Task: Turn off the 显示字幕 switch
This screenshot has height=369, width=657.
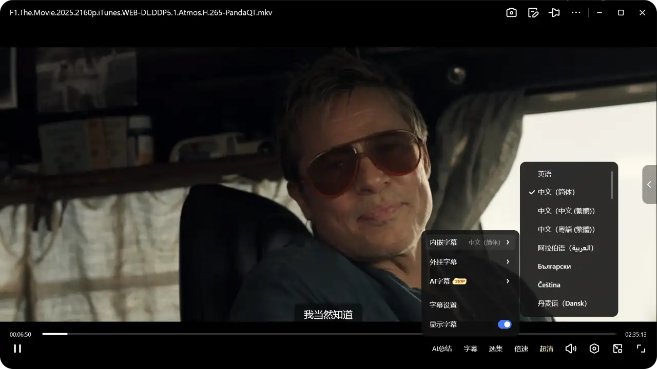Action: 505,324
